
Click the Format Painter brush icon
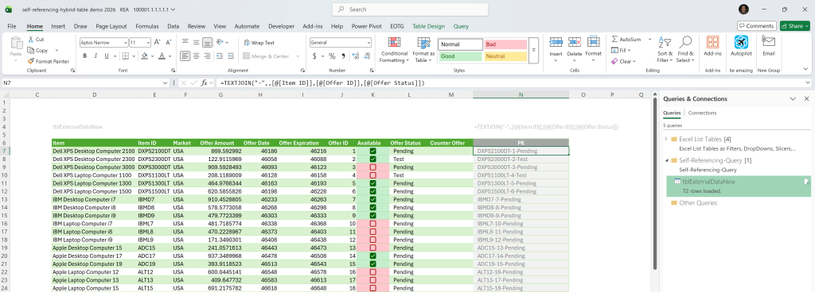point(31,61)
